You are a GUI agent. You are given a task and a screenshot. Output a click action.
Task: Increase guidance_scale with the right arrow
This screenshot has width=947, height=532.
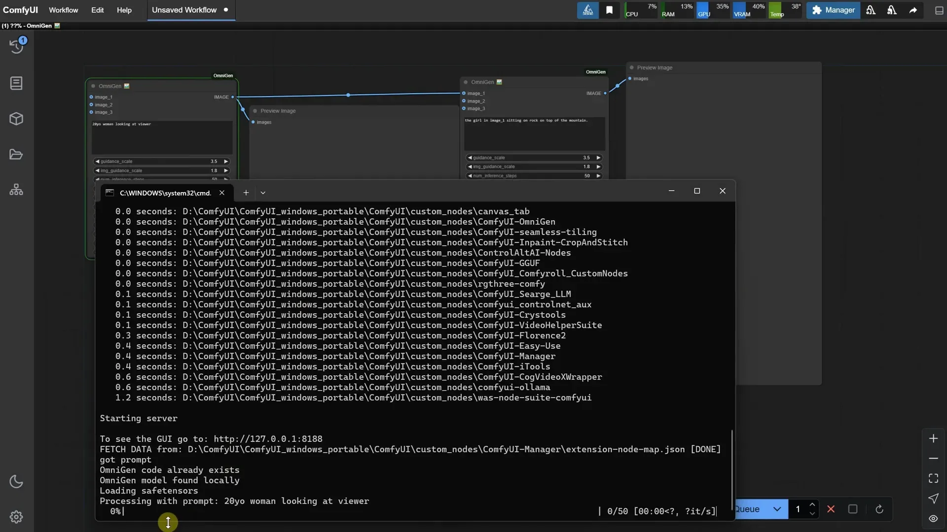point(226,161)
